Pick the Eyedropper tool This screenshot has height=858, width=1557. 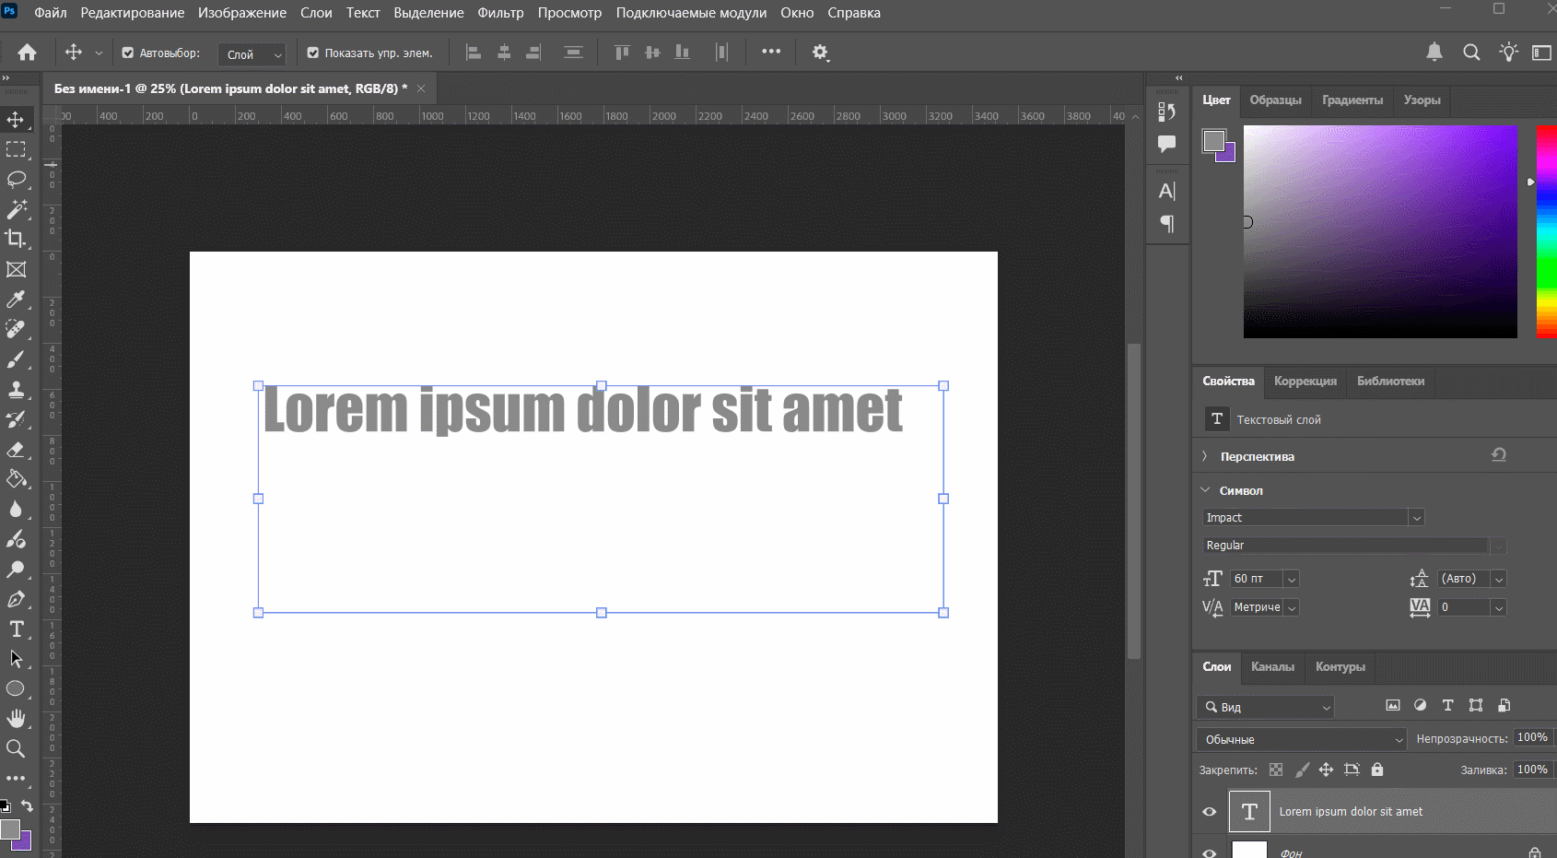16,300
